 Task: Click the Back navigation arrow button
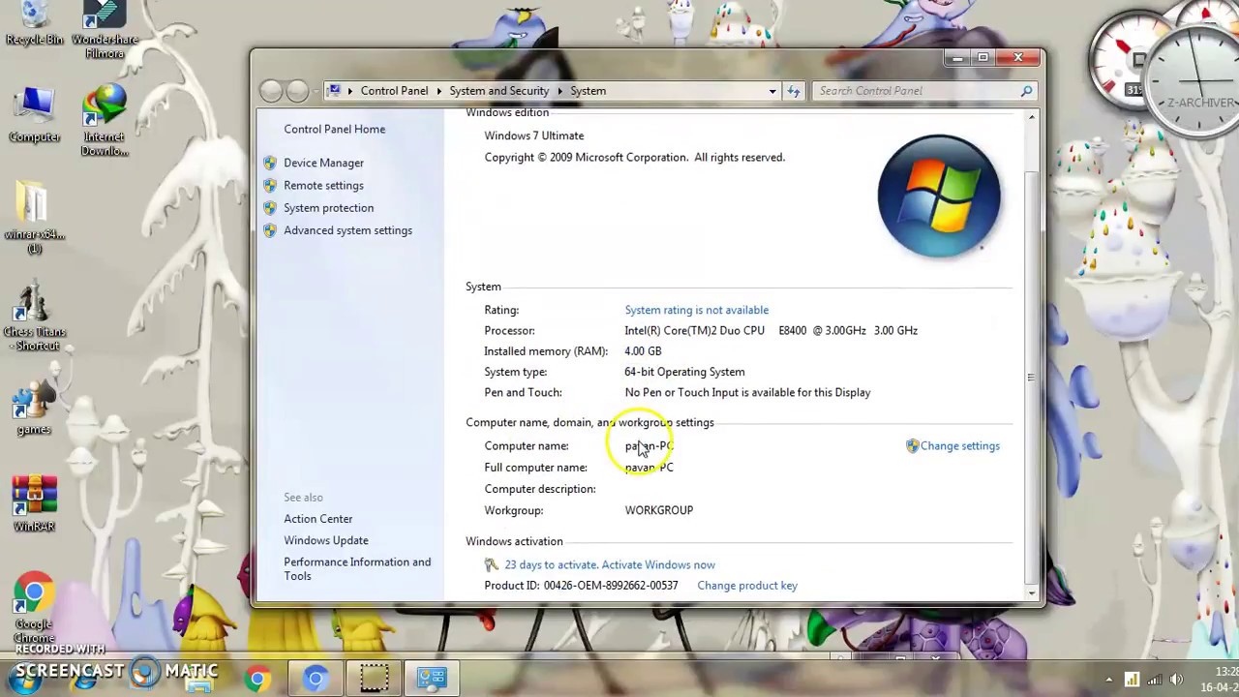[271, 91]
